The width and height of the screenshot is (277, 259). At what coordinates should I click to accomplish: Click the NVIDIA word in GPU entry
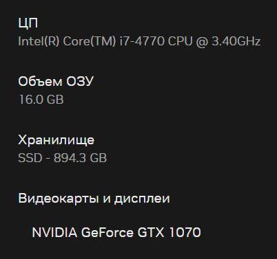pos(54,232)
